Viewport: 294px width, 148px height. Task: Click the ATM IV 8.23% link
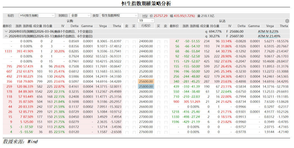click(x=268, y=32)
